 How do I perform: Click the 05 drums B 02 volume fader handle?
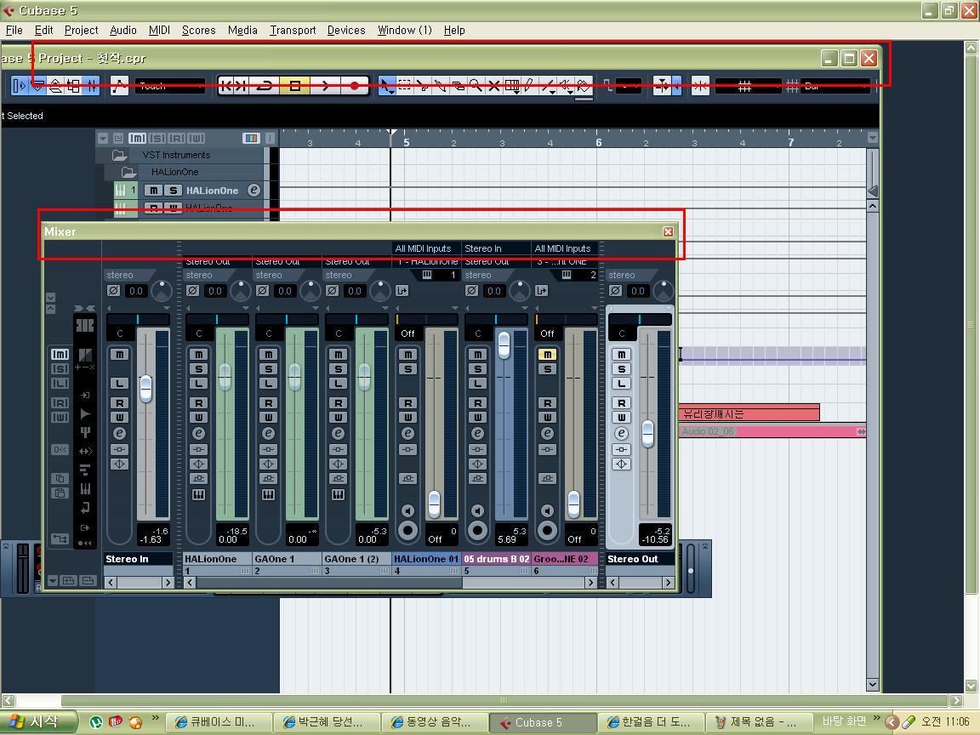click(x=504, y=345)
